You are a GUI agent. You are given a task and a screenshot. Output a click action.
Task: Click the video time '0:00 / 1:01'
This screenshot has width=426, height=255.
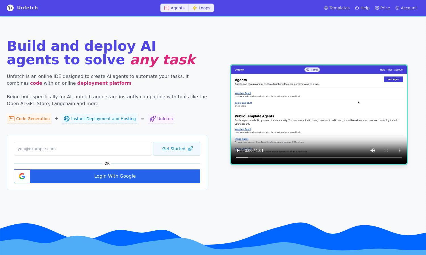pos(254,150)
